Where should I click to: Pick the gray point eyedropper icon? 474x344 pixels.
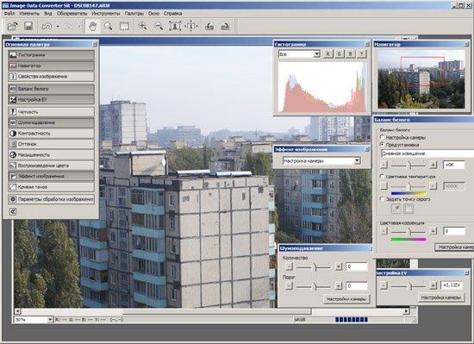point(396,209)
